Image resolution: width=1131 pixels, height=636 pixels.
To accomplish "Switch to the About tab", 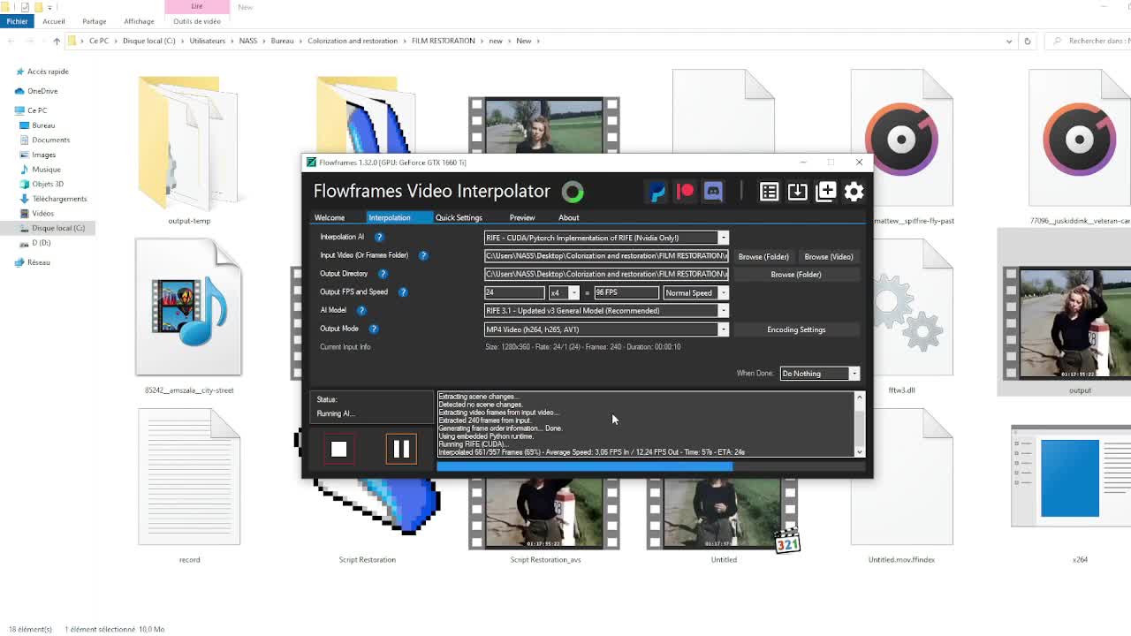I will [x=568, y=217].
